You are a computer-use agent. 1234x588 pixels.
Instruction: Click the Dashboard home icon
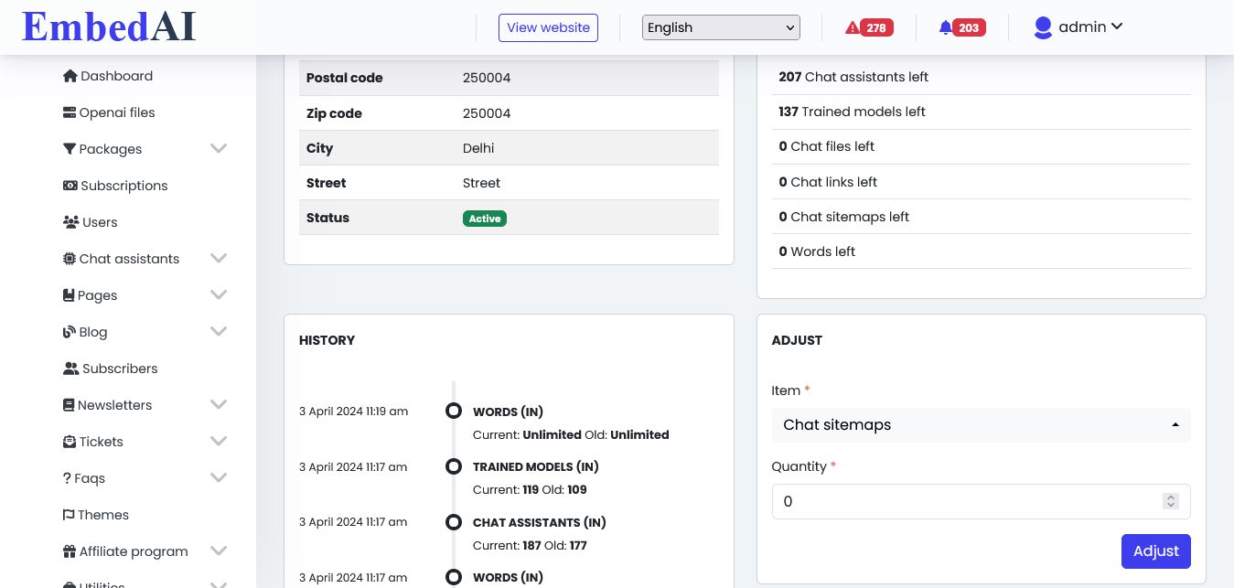click(70, 76)
